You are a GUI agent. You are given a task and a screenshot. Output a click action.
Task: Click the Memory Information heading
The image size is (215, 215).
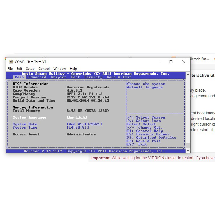coord(33,107)
